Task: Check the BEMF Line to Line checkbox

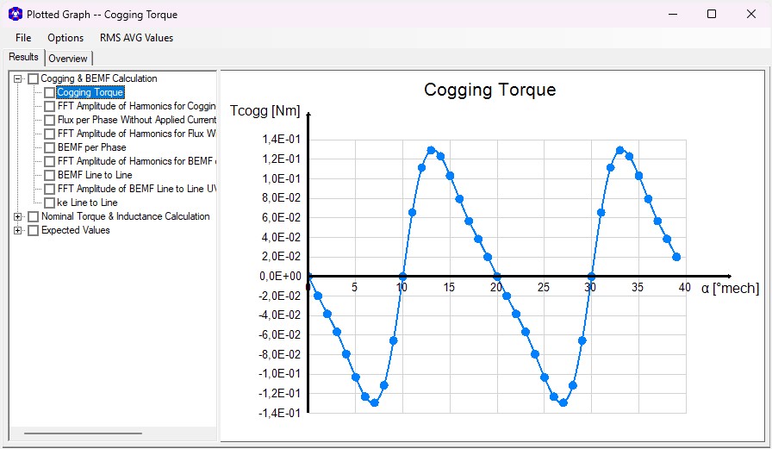Action: click(x=49, y=175)
